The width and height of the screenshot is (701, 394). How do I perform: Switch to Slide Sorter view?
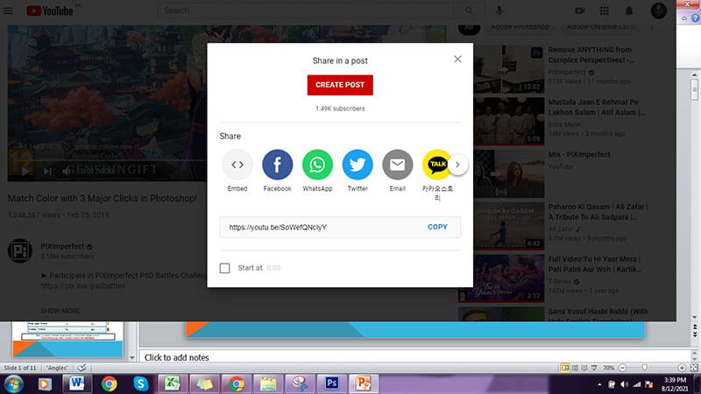575,368
